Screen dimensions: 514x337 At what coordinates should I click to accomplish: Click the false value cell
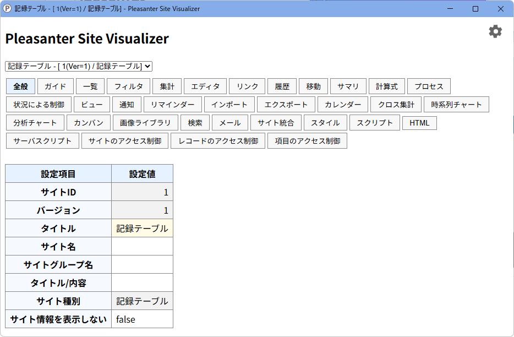coord(143,319)
